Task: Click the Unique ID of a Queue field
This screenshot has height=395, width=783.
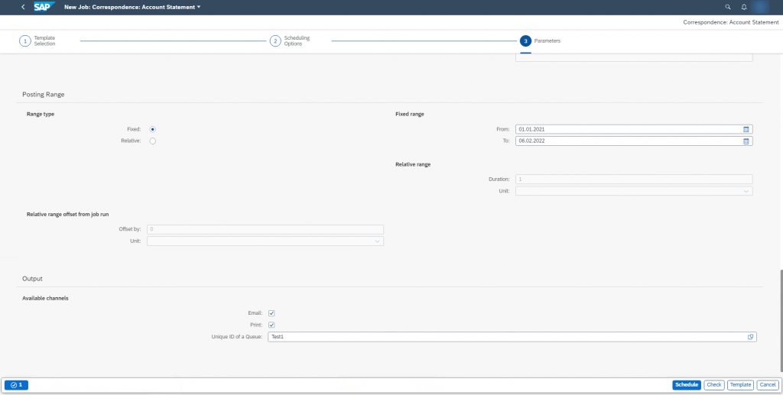Action: [512, 337]
